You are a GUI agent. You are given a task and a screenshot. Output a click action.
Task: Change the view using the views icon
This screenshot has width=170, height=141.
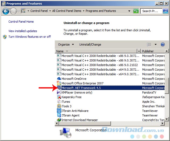tap(149, 44)
